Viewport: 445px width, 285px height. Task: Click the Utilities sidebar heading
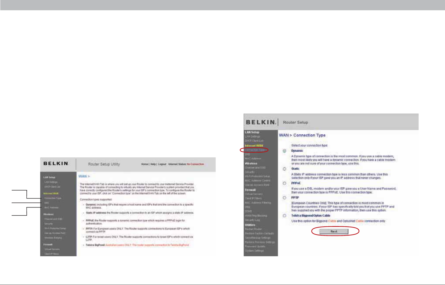250,225
